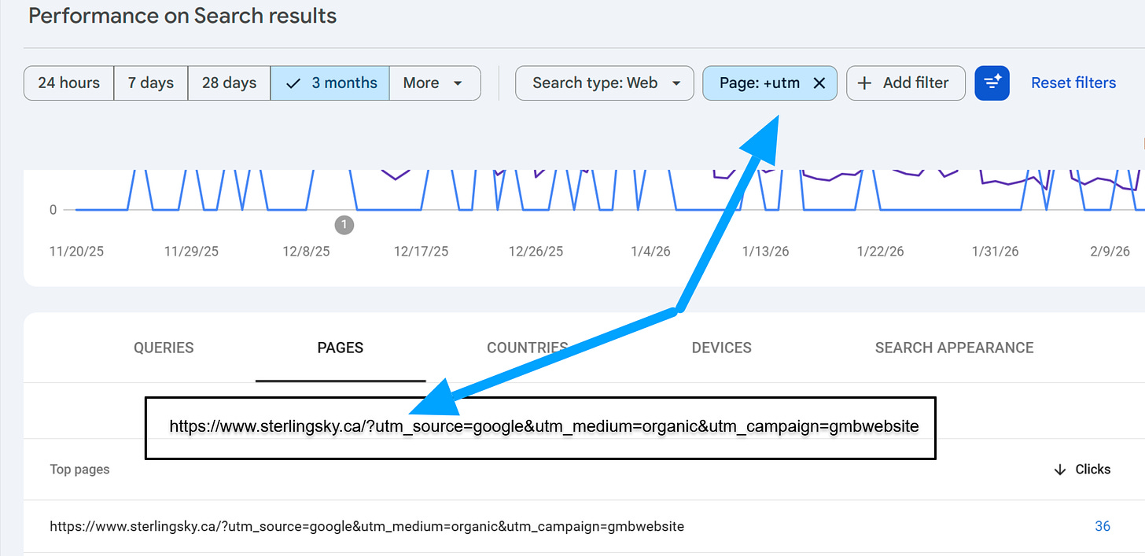Image resolution: width=1145 pixels, height=556 pixels.
Task: Switch to the QUERIES tab
Action: [163, 347]
